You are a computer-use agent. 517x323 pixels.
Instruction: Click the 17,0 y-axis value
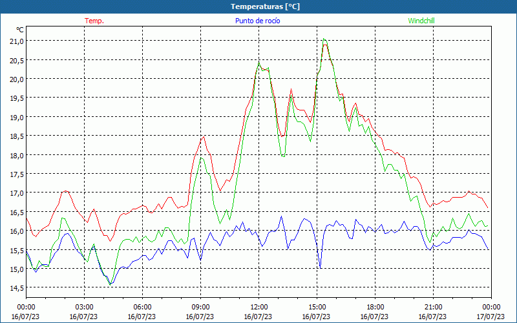click(17, 193)
